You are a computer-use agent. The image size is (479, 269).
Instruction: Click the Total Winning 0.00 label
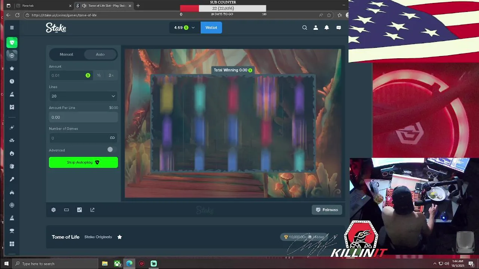[x=233, y=70]
